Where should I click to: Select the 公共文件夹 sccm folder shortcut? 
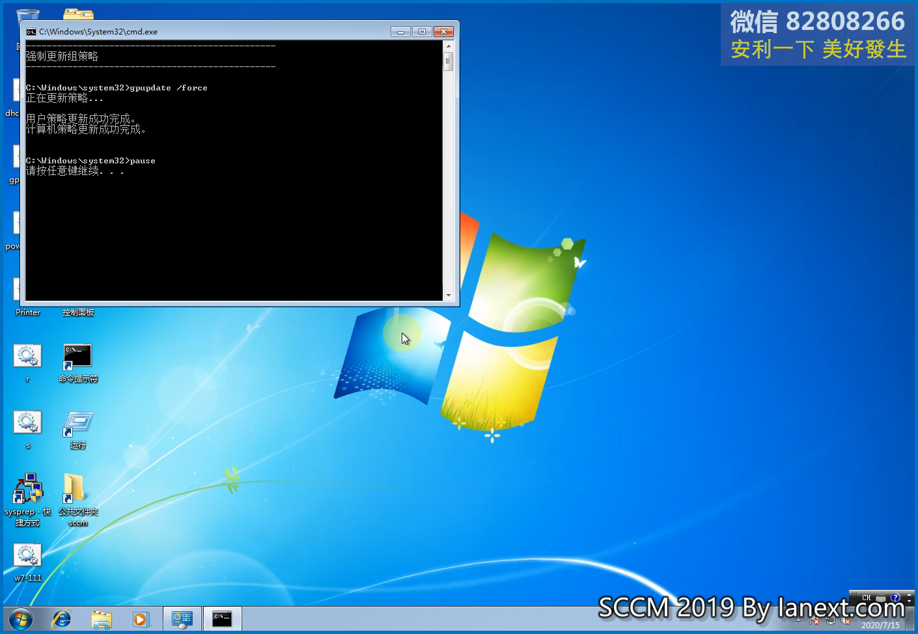(x=77, y=499)
